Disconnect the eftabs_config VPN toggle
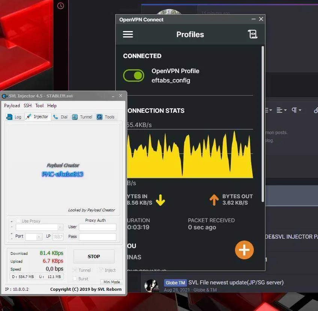Image resolution: width=318 pixels, height=311 pixels. pyautogui.click(x=133, y=75)
